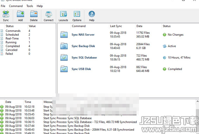Click the Date column header in log

(8, 102)
